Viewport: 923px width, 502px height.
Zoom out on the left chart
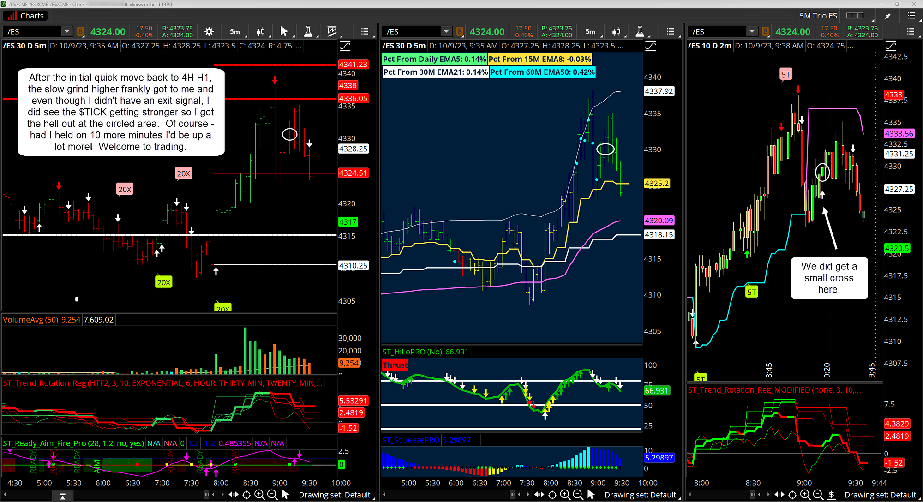coord(272,495)
